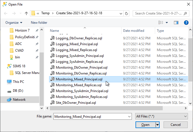
Task: Click the Open button split arrow
Action: (x=158, y=125)
